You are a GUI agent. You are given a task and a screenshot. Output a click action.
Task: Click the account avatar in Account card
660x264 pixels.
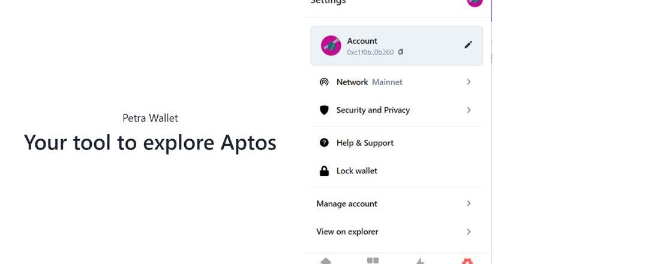coord(331,46)
